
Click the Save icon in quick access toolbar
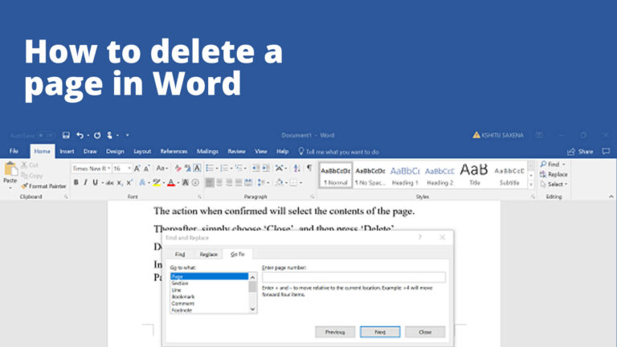click(x=66, y=135)
